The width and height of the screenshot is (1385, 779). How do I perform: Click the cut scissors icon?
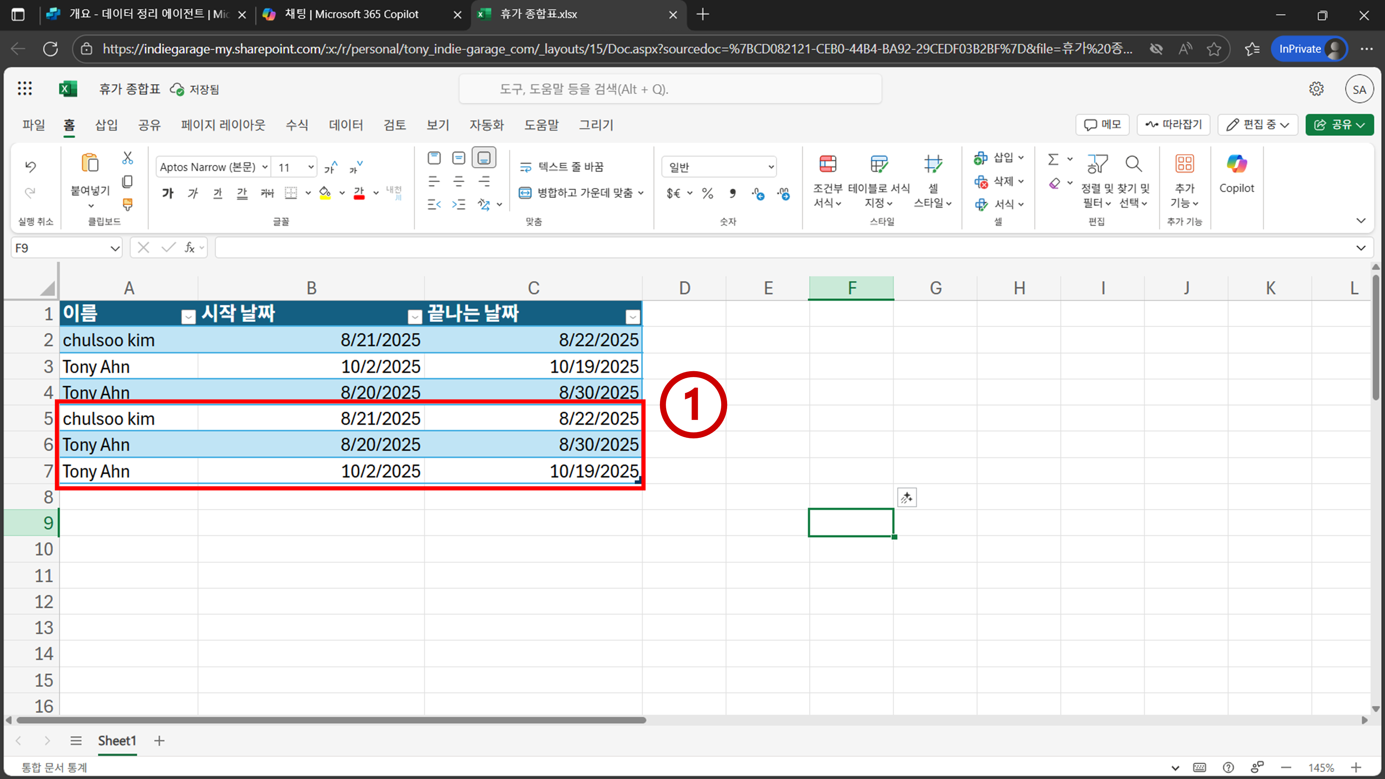tap(127, 158)
